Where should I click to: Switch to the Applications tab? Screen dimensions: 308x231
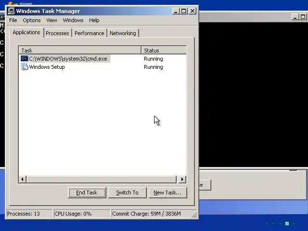coord(26,32)
